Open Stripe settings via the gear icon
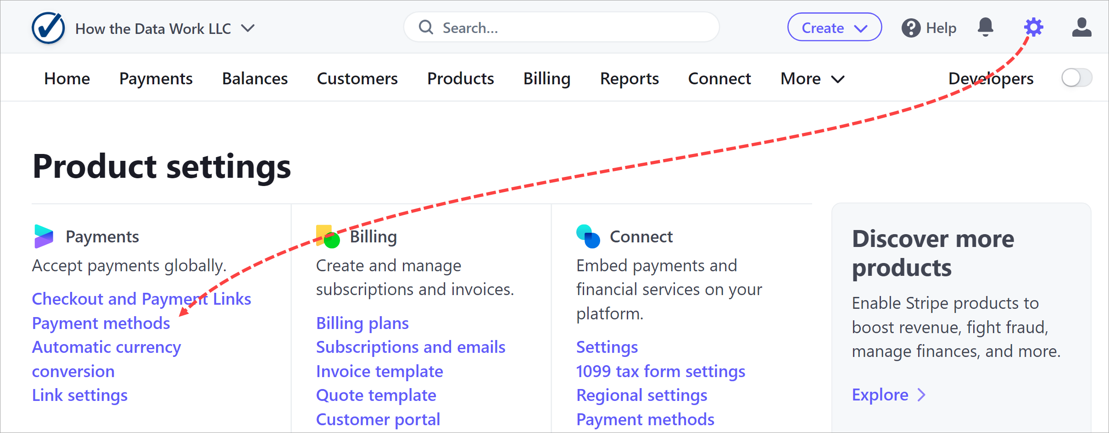This screenshot has height=433, width=1109. pos(1033,27)
